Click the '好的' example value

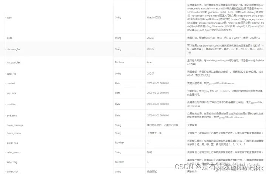click(x=150, y=152)
